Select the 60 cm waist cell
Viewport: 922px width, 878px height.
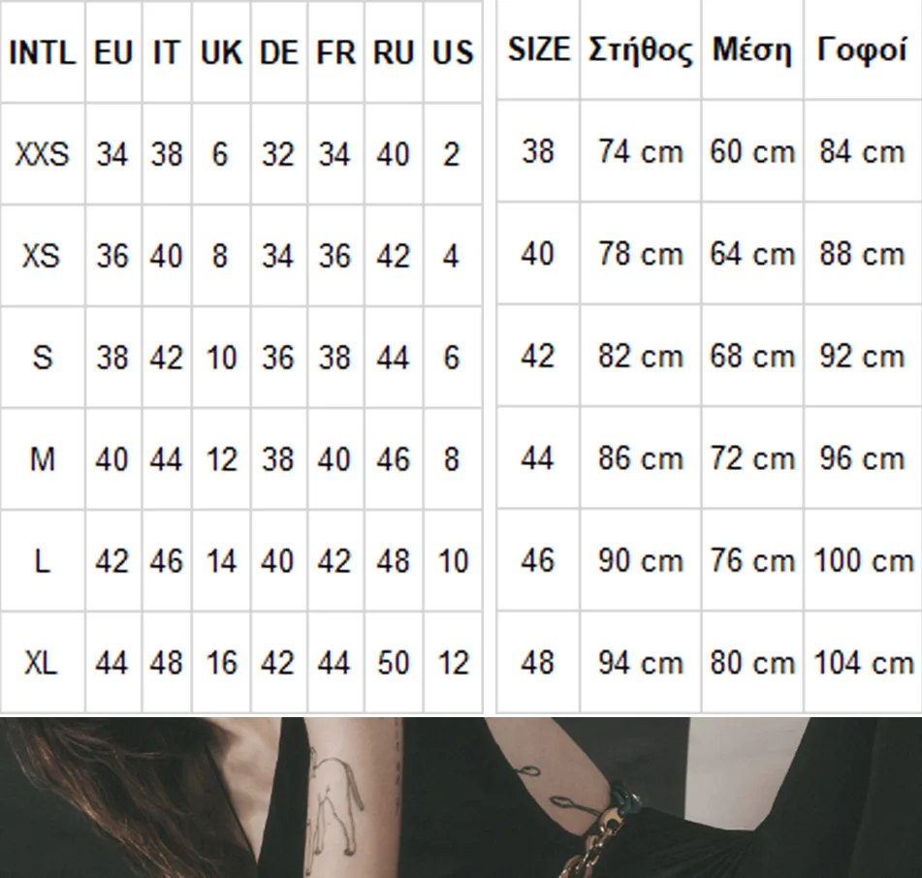tap(752, 152)
